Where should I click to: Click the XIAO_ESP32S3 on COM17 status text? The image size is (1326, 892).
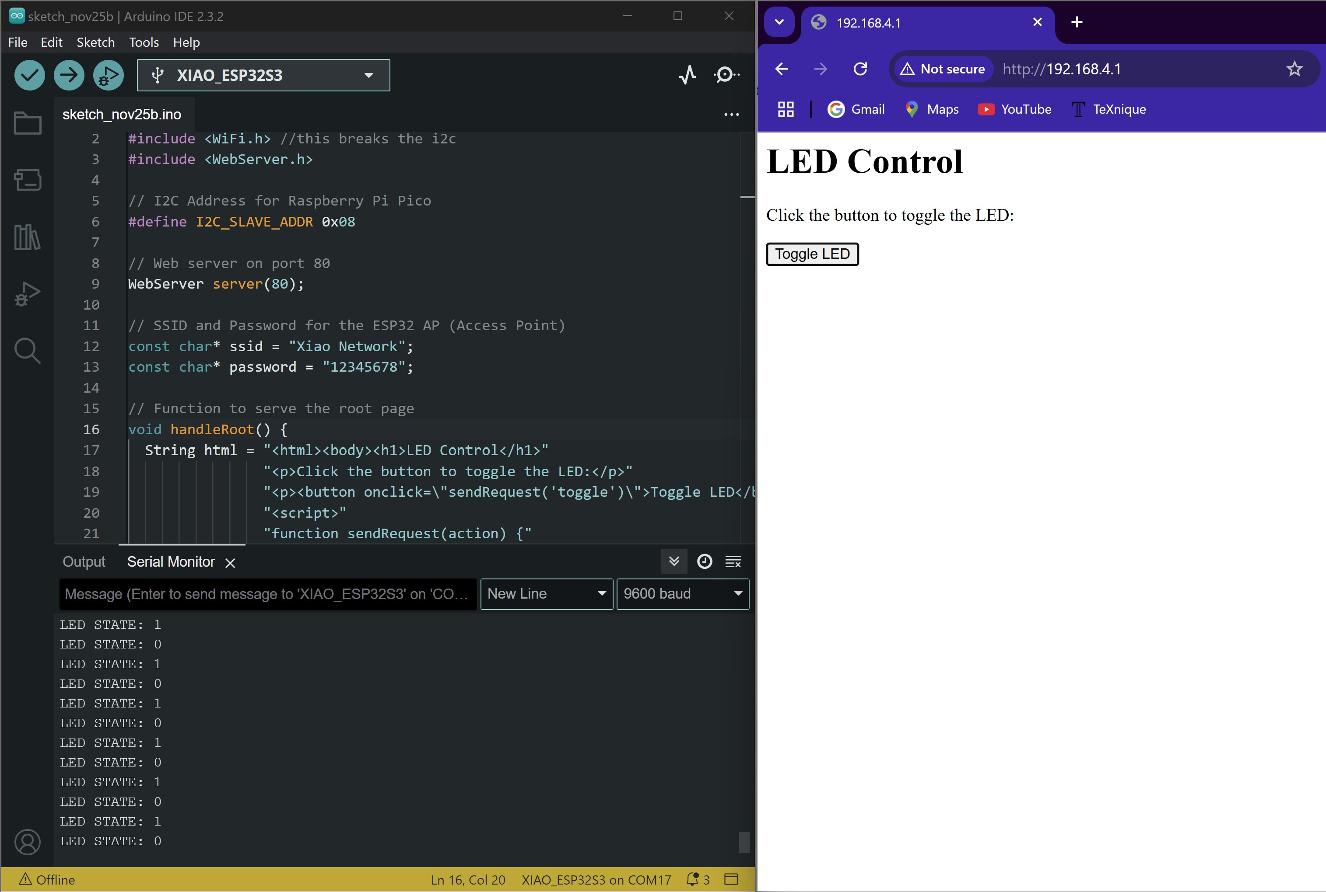point(596,879)
